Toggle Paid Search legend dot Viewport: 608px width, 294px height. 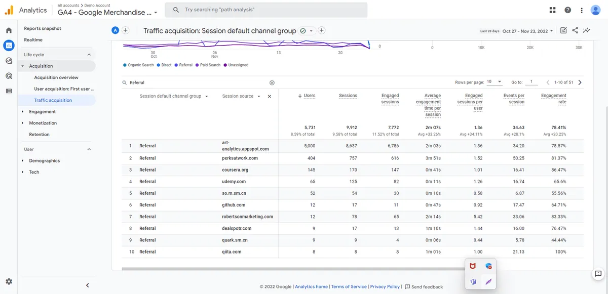[197, 65]
